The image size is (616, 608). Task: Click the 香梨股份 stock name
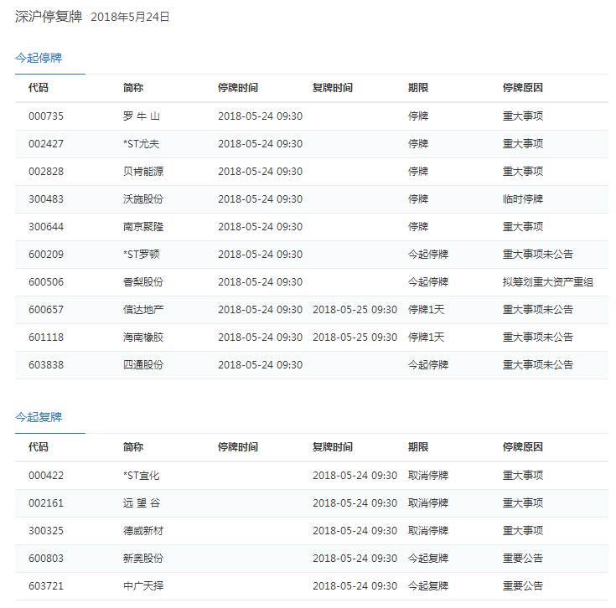[x=142, y=282]
